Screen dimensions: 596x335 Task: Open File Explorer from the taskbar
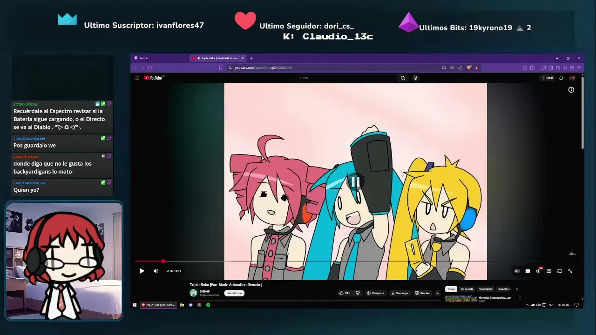click(x=182, y=305)
